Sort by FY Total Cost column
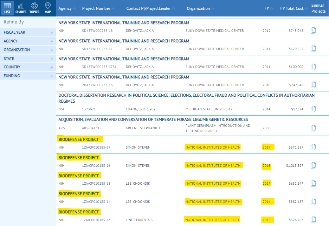This screenshot has width=329, height=226. click(294, 8)
